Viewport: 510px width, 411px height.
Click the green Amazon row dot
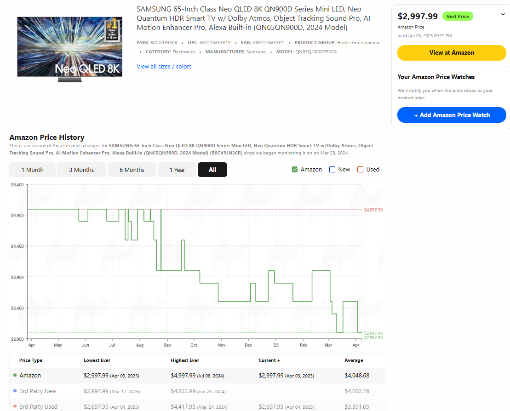pyautogui.click(x=15, y=375)
